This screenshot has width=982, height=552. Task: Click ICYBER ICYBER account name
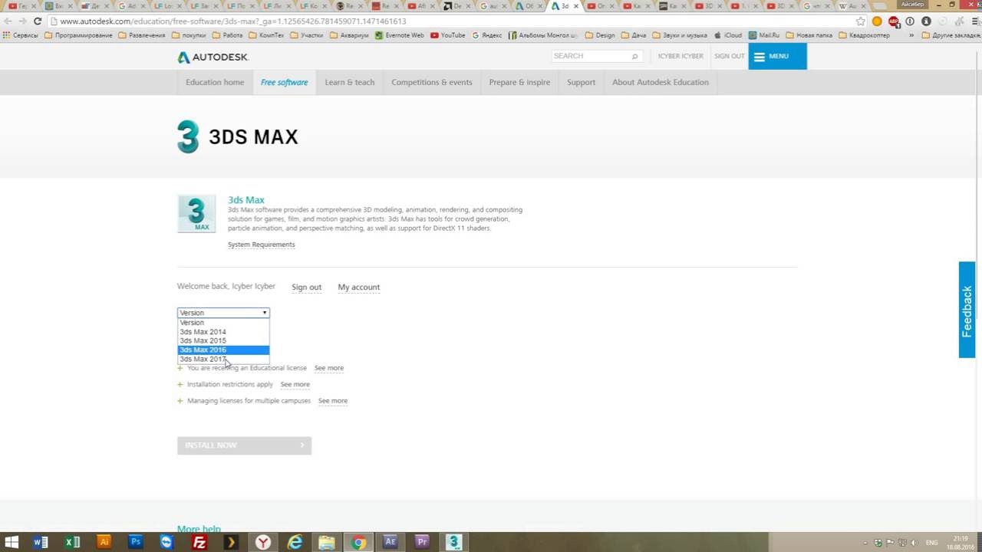680,56
